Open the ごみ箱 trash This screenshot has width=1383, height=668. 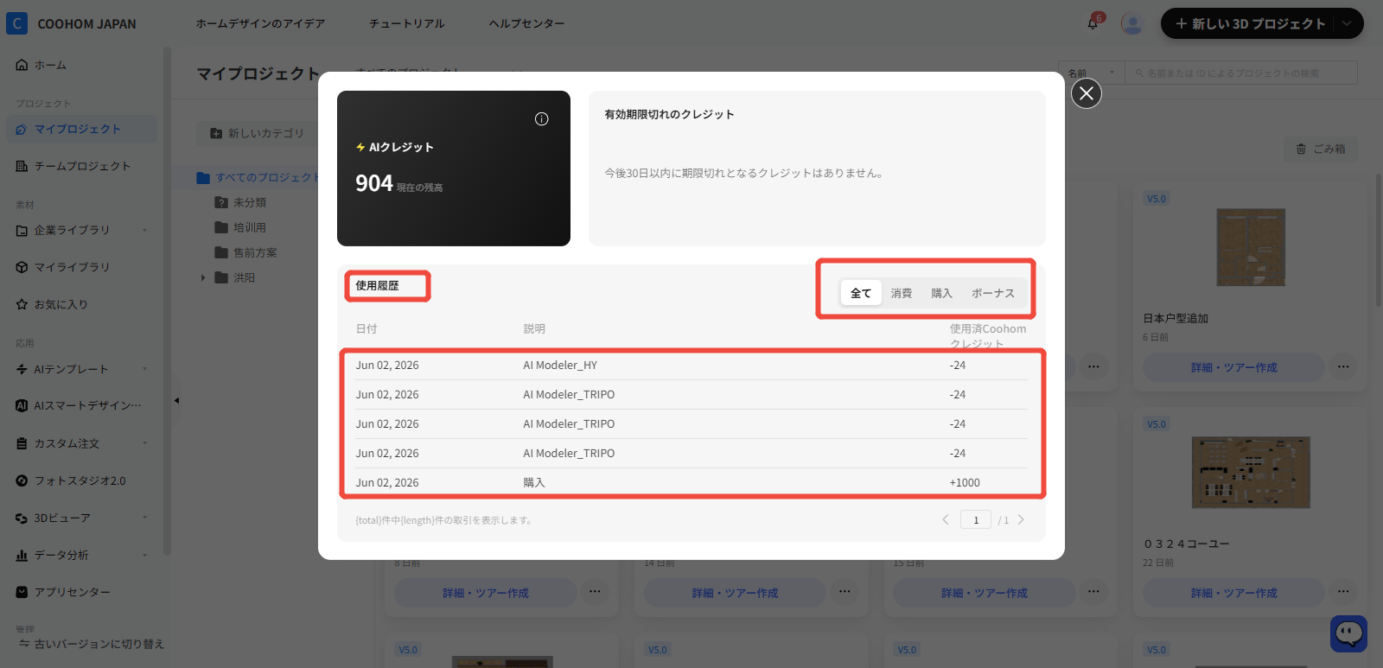pos(1321,149)
